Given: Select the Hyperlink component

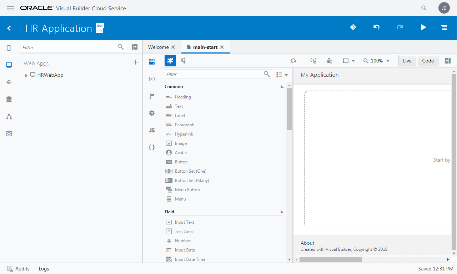Looking at the screenshot, I should 184,134.
